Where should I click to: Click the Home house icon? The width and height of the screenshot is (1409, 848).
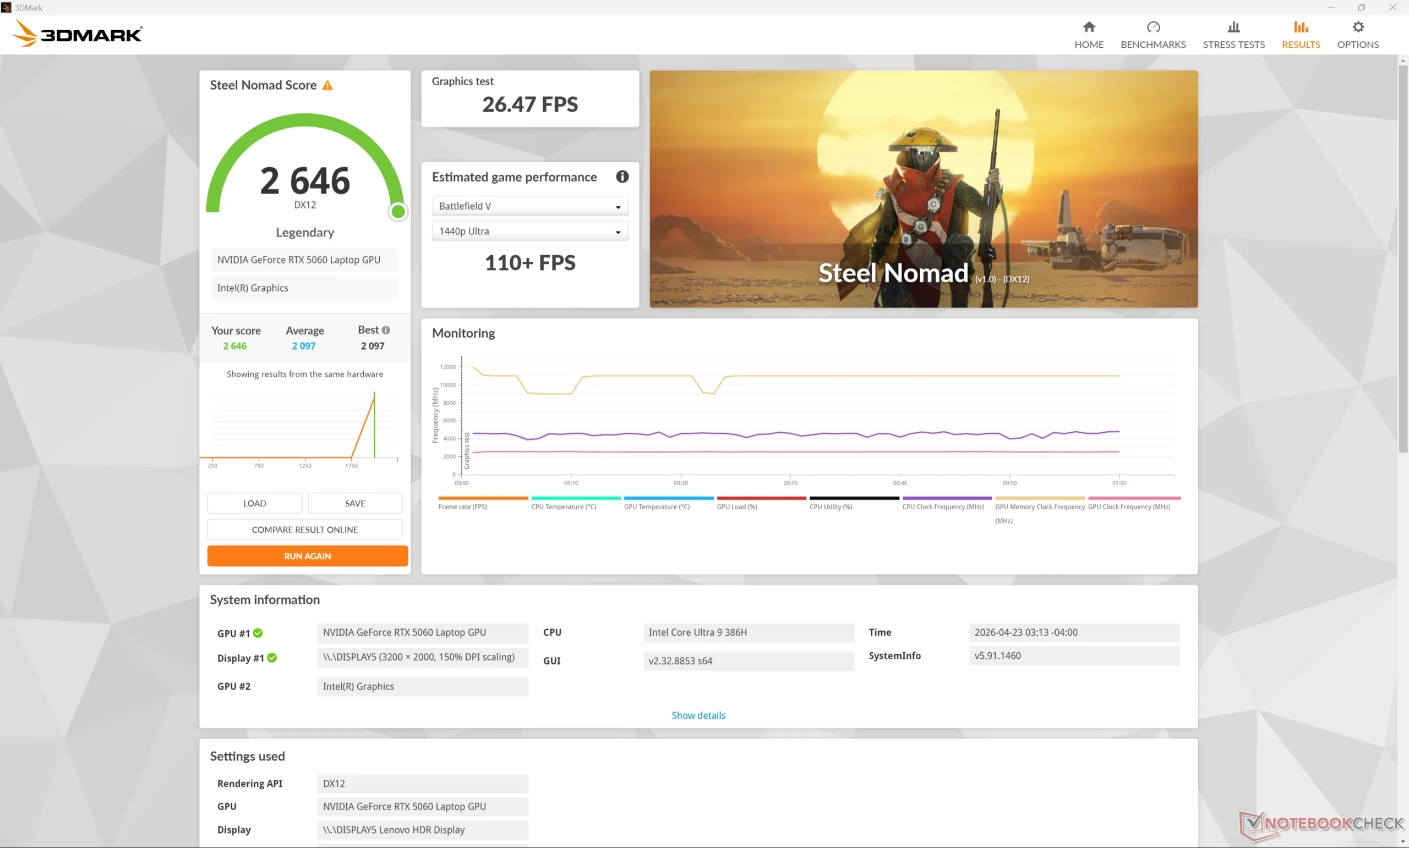pyautogui.click(x=1088, y=27)
